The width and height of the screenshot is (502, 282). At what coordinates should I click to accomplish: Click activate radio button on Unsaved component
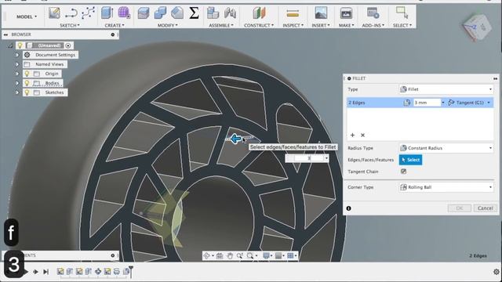point(68,45)
